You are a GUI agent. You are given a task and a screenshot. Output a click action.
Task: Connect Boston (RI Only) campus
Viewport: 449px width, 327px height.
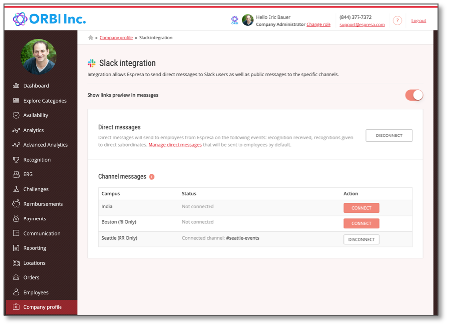361,224
